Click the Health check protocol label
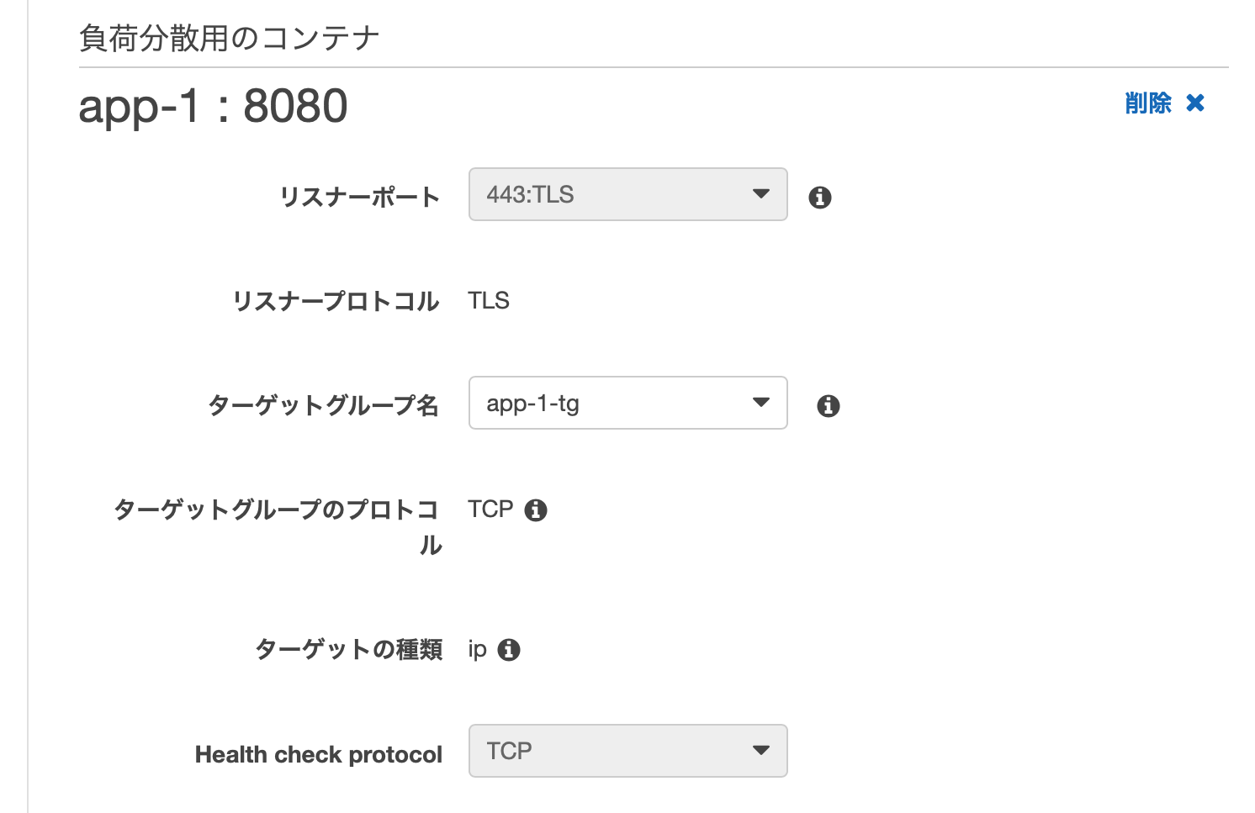The width and height of the screenshot is (1255, 813). (x=318, y=754)
